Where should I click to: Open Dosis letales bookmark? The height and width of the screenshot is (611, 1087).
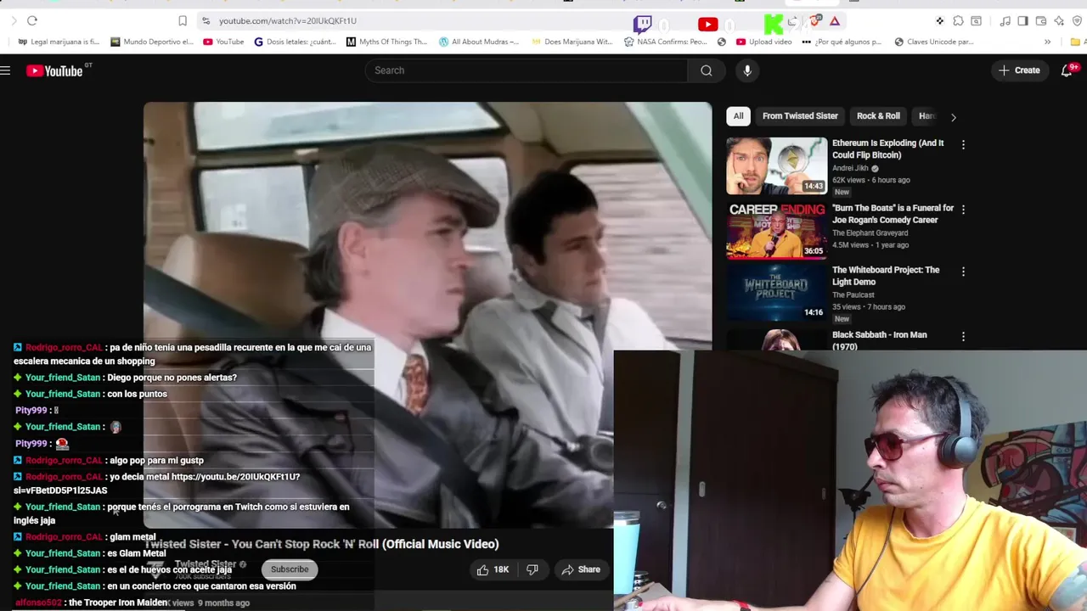[296, 42]
